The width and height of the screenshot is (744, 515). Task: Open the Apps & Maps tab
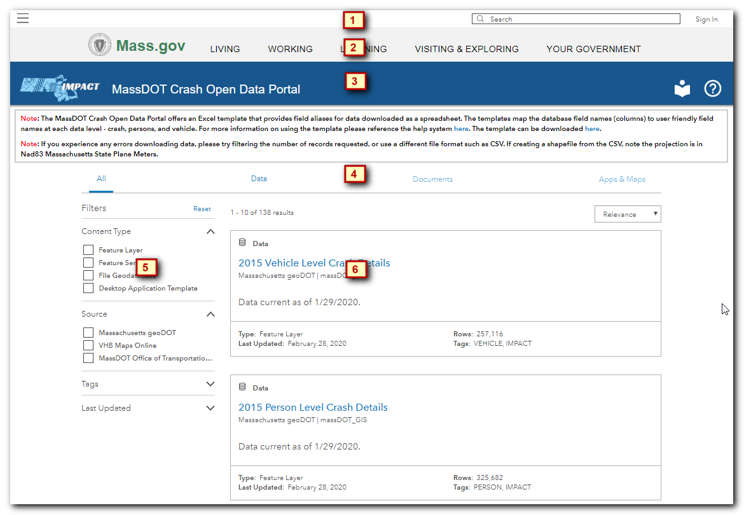[622, 179]
